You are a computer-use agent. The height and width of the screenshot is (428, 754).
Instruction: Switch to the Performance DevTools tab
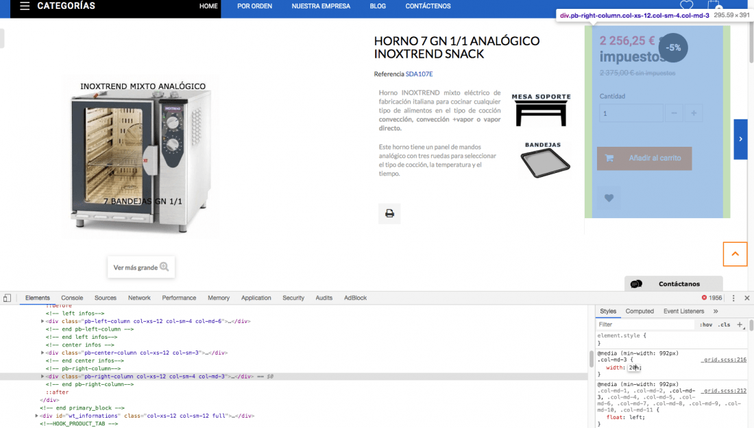point(179,298)
